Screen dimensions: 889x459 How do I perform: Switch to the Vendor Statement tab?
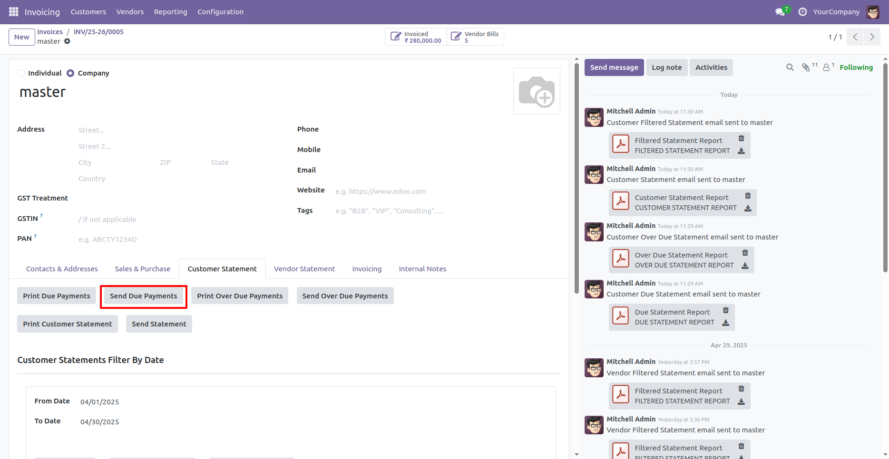coord(304,268)
